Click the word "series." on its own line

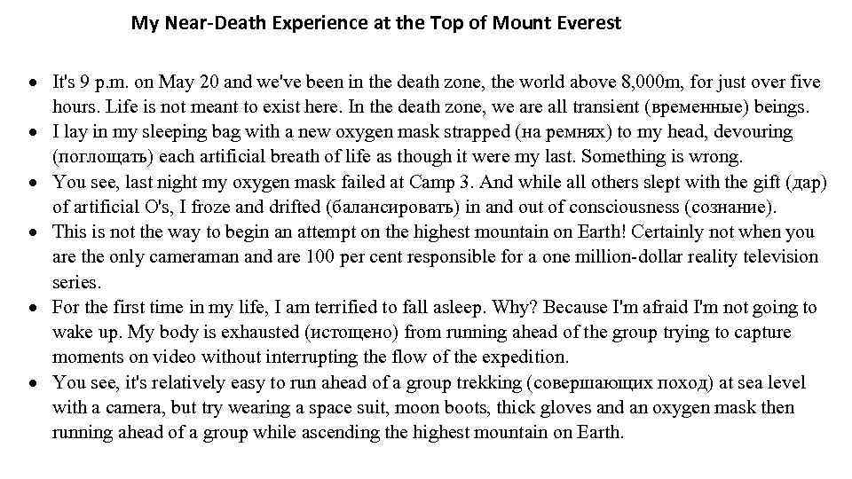(77, 282)
